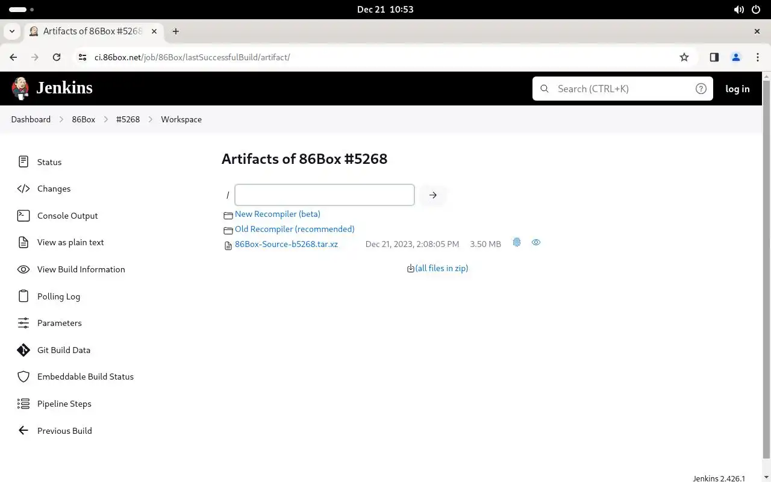Image resolution: width=771 pixels, height=482 pixels.
Task: Download 86Box-Source-b5268.tar.xz
Action: (x=286, y=244)
